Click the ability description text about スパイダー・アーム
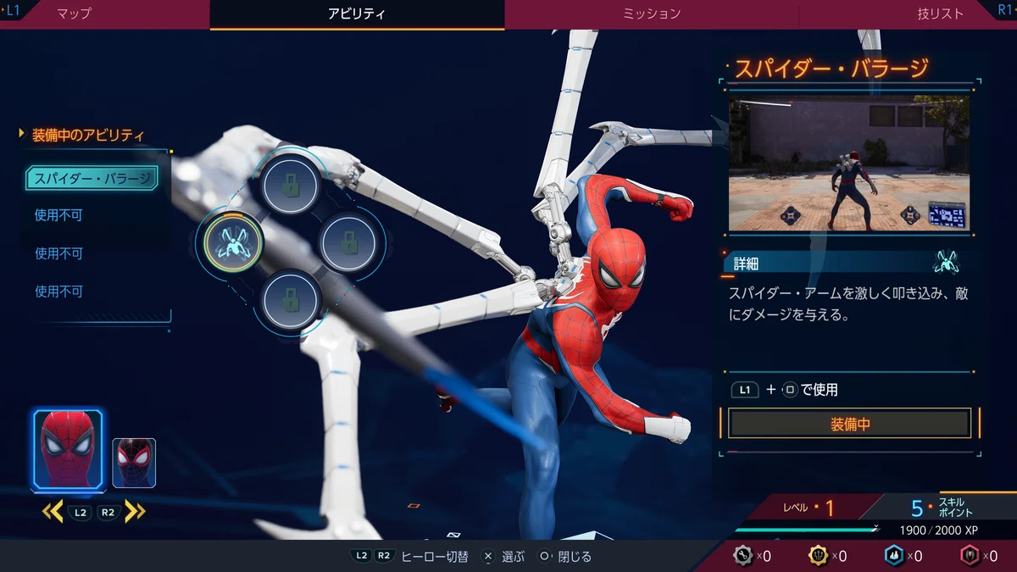 848,303
